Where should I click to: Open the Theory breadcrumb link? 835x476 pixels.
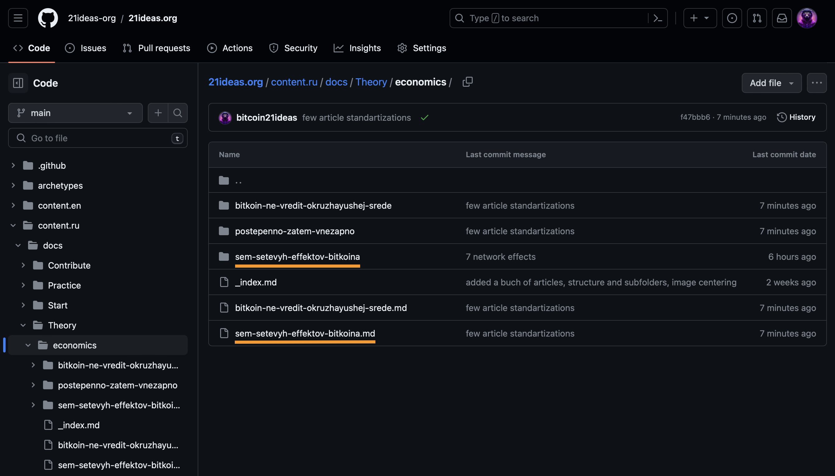click(x=371, y=82)
